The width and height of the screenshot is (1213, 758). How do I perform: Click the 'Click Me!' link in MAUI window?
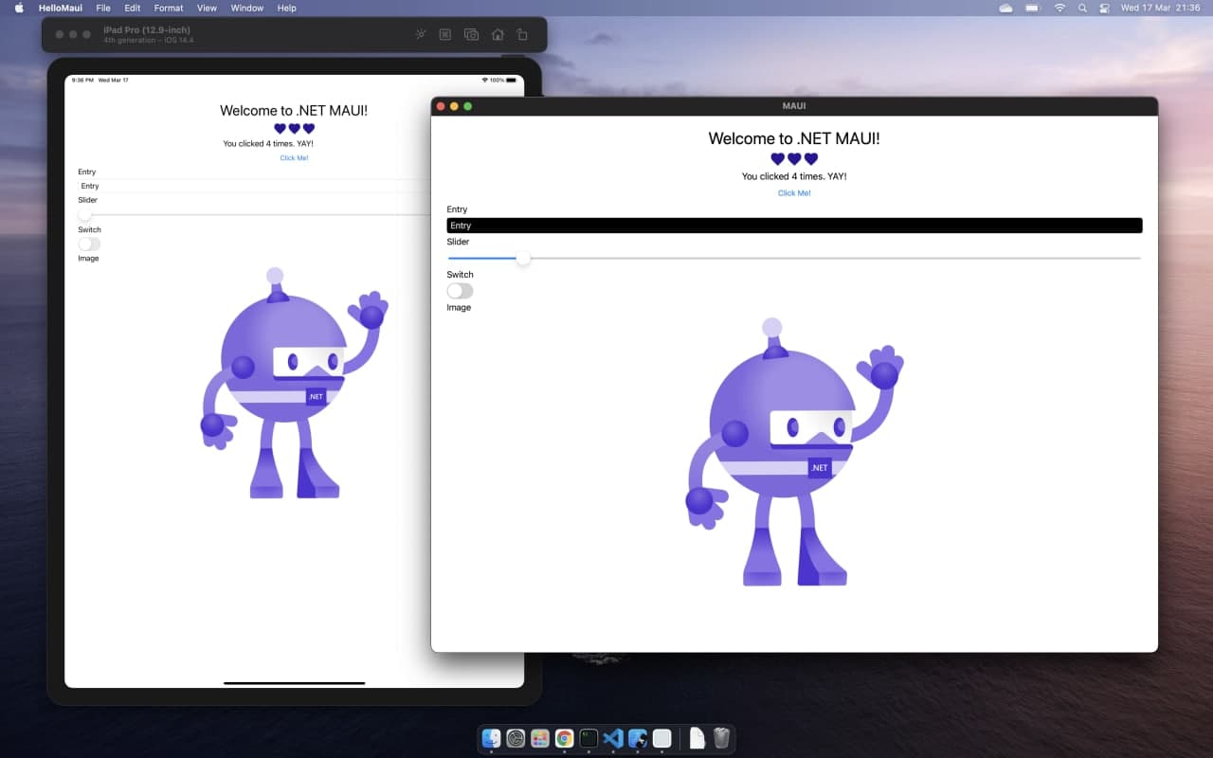(x=794, y=193)
